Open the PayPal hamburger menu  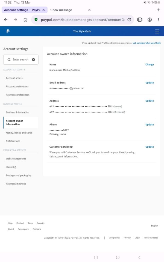coord(157,31)
